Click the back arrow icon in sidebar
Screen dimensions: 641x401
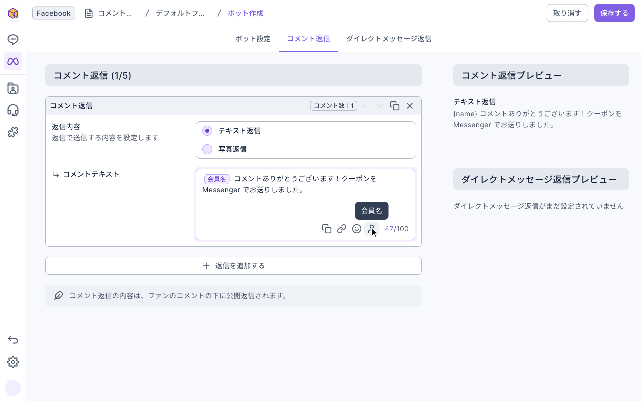click(13, 340)
